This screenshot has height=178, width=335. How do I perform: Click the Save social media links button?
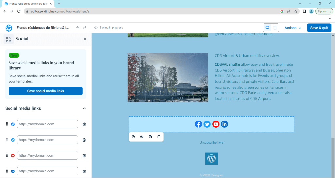(x=45, y=91)
